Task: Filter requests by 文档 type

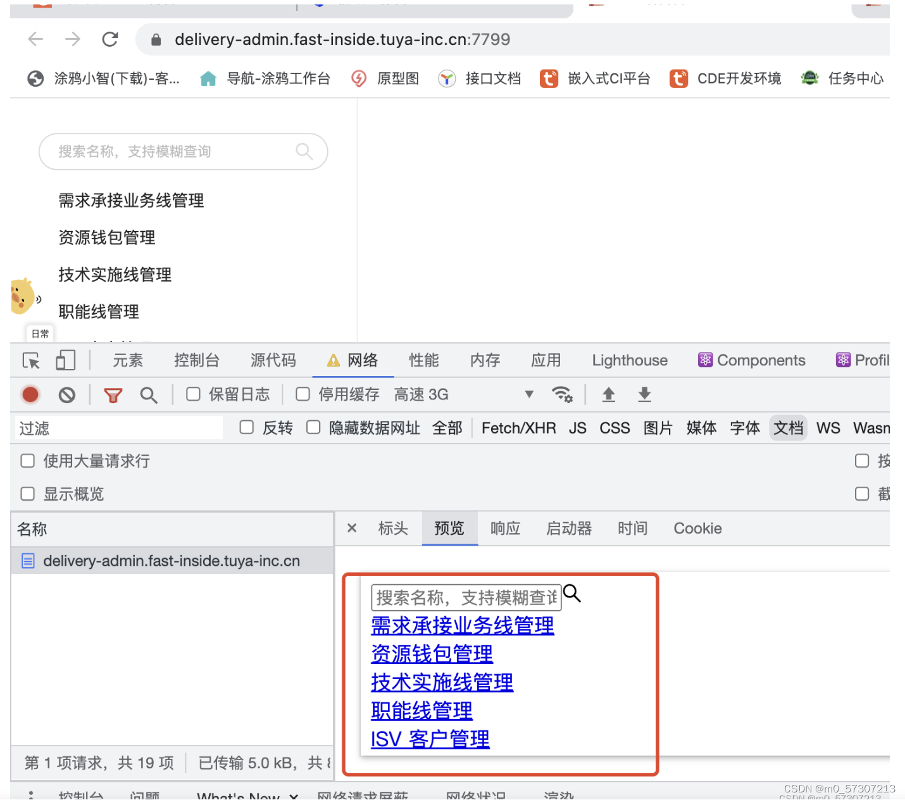Action: [789, 428]
